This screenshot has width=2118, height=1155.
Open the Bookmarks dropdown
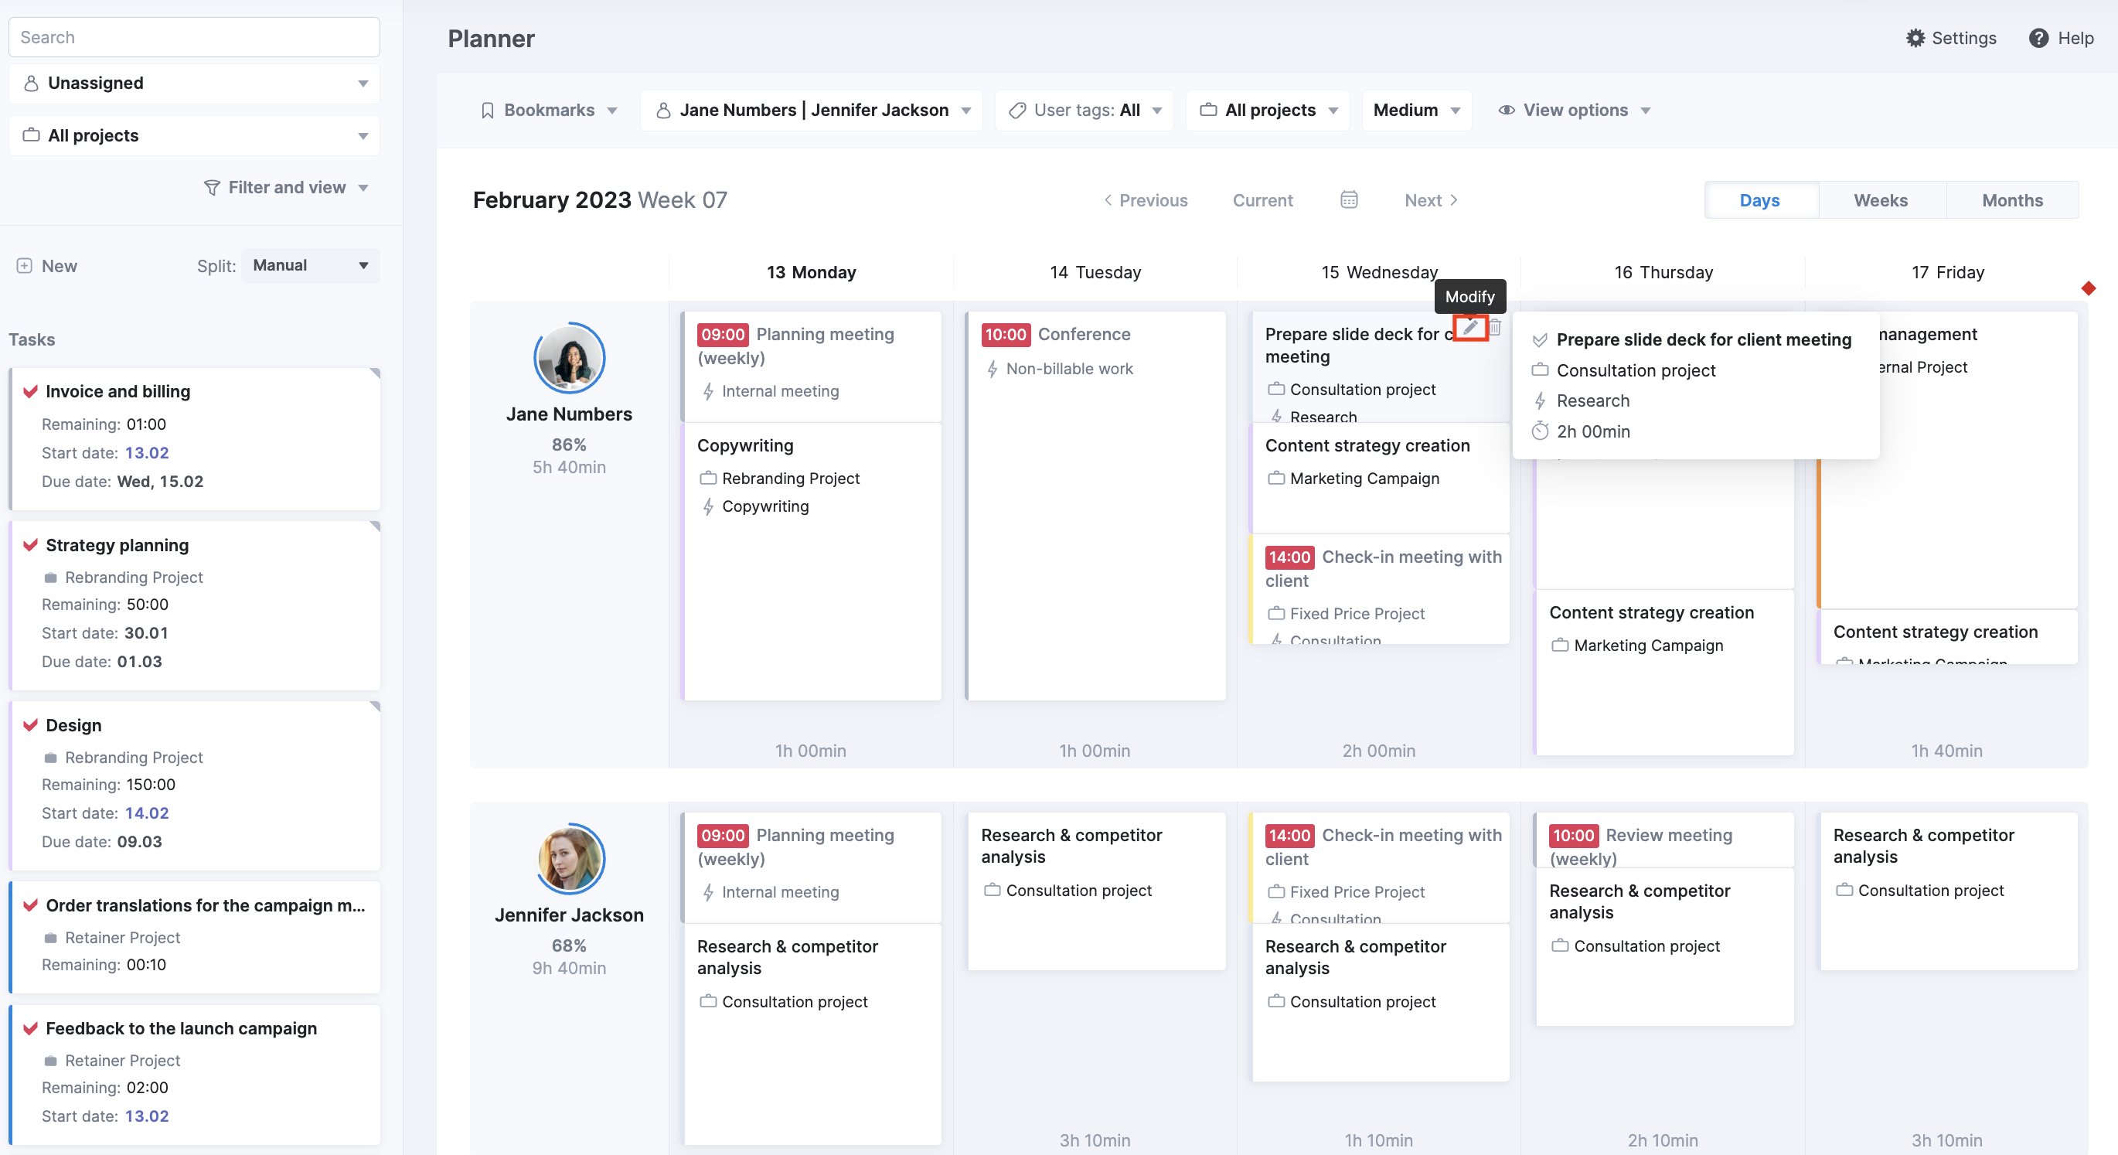pos(548,110)
